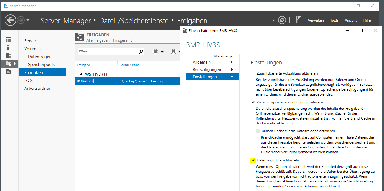Image resolution: width=384 pixels, height=191 pixels.
Task: Close the Eigenschaften von BMR-HV3$ dialog
Action: tap(375, 30)
